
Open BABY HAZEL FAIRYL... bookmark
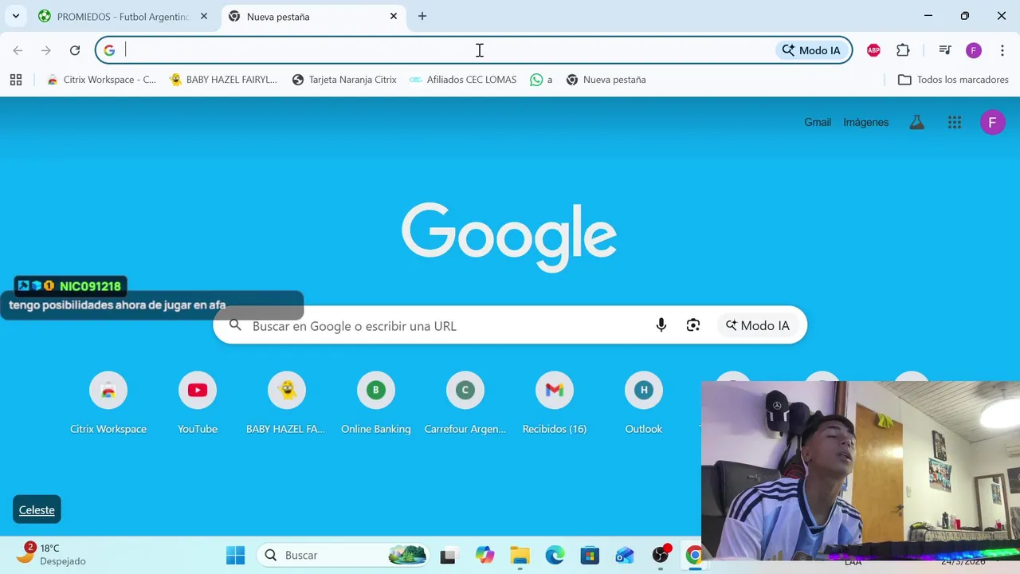223,80
